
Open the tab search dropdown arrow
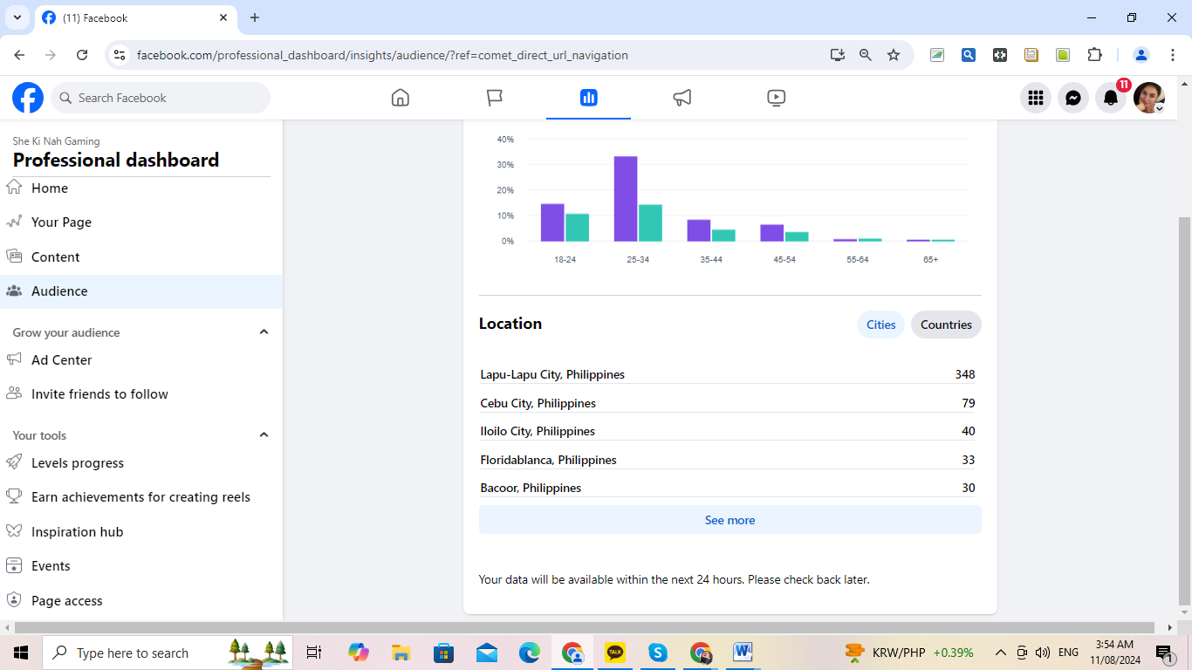[17, 17]
